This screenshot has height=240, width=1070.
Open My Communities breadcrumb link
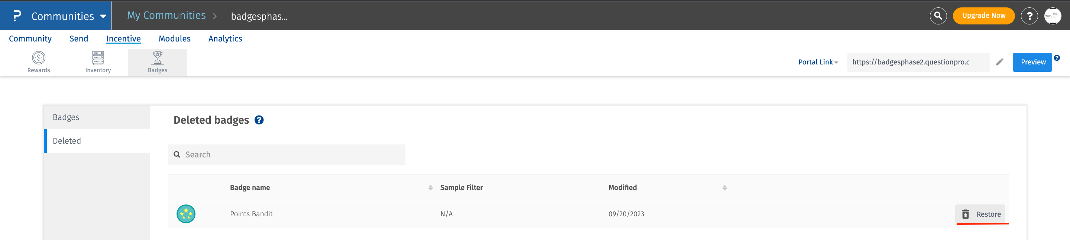(166, 15)
